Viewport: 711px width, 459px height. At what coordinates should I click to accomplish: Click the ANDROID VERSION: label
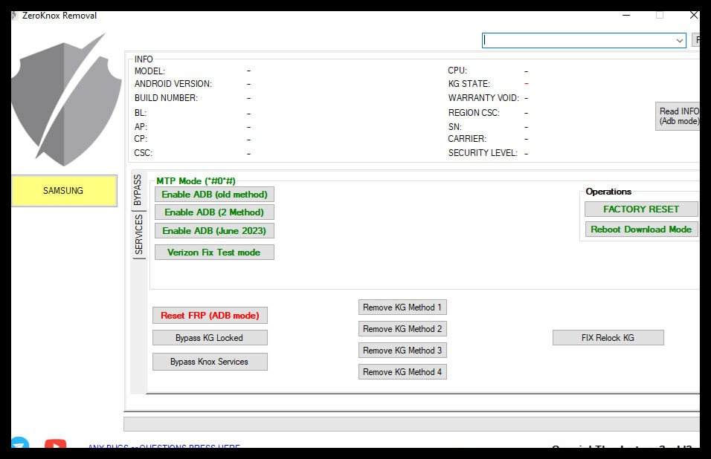coord(173,84)
